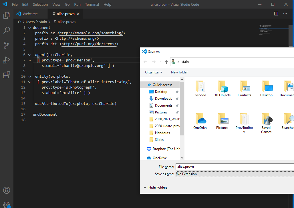Open the .vscode folder
Viewport: 294px width, 208px height.
point(200,89)
